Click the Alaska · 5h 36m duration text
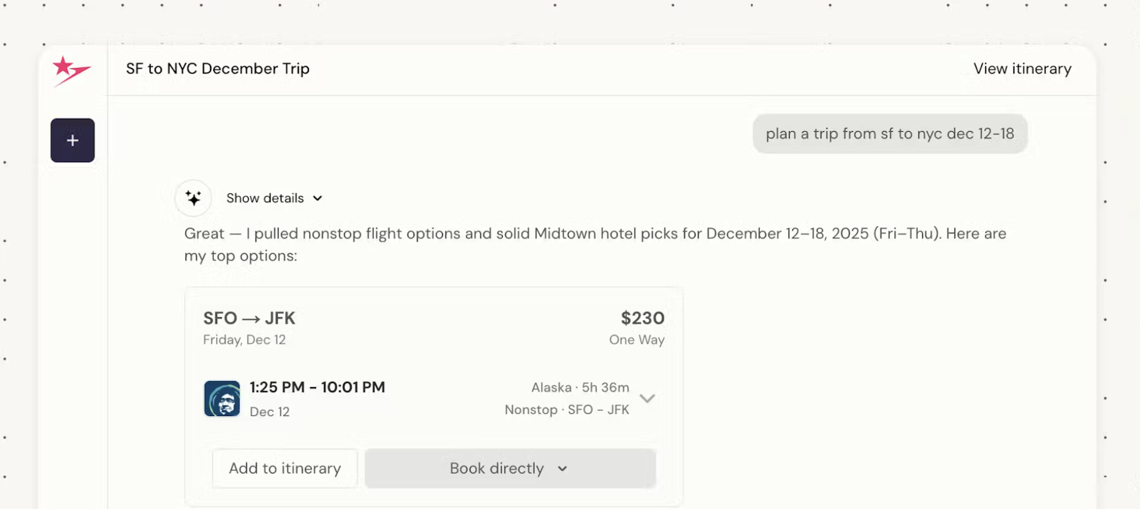Image resolution: width=1140 pixels, height=509 pixels. click(x=580, y=388)
